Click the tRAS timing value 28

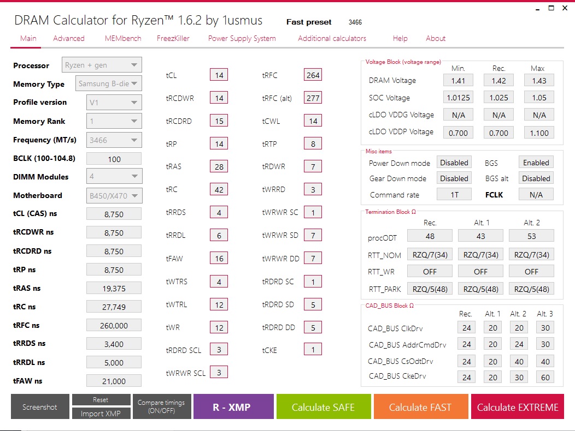[219, 166]
